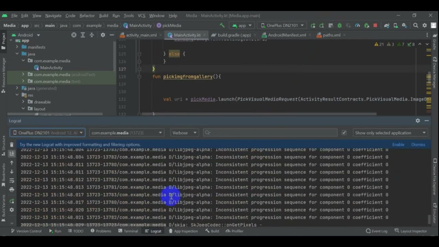Open the Refactor menu
Image resolution: width=439 pixels, height=247 pixels.
pos(87,15)
